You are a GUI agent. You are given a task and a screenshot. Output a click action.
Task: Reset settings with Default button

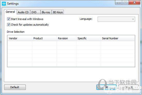tap(15, 87)
